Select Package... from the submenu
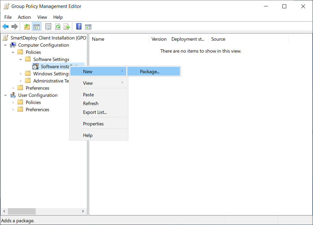This screenshot has height=225, width=313. pyautogui.click(x=153, y=71)
